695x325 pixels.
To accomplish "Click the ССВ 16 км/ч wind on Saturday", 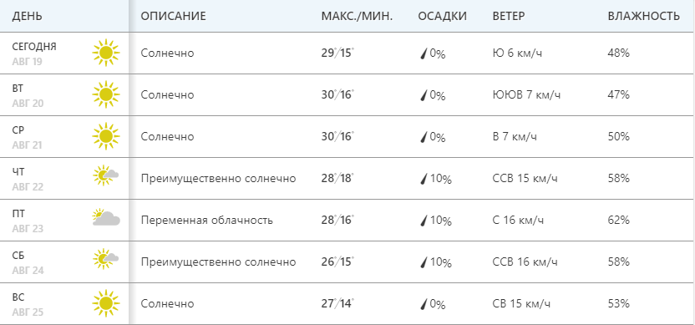I will point(525,262).
